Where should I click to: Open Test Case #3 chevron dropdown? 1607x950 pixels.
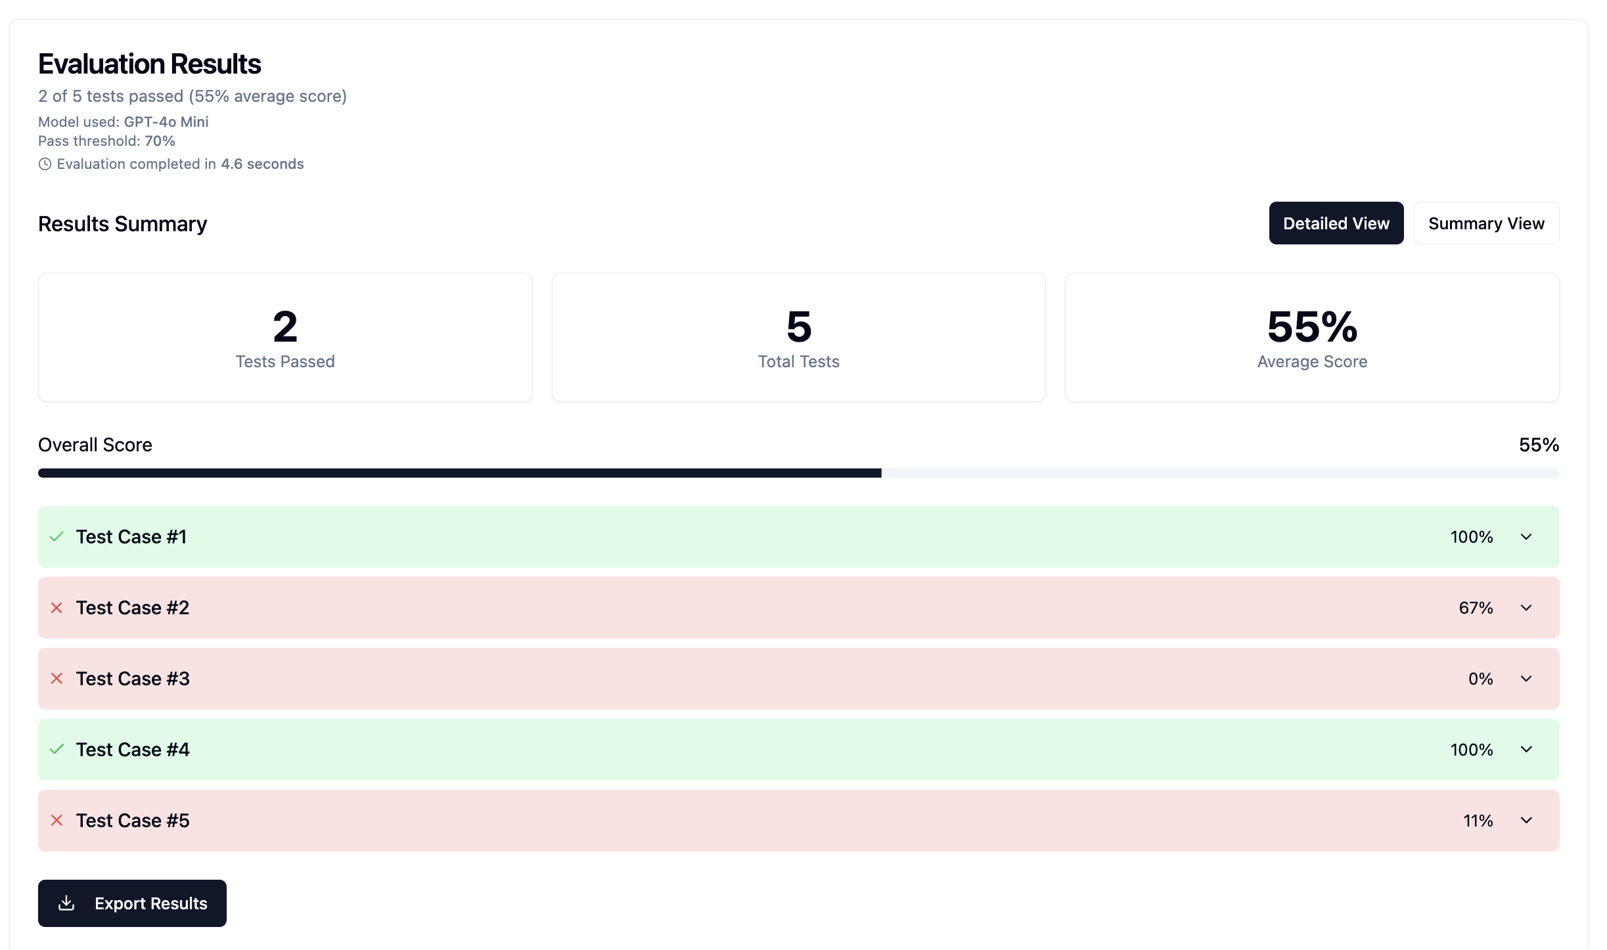pos(1526,679)
